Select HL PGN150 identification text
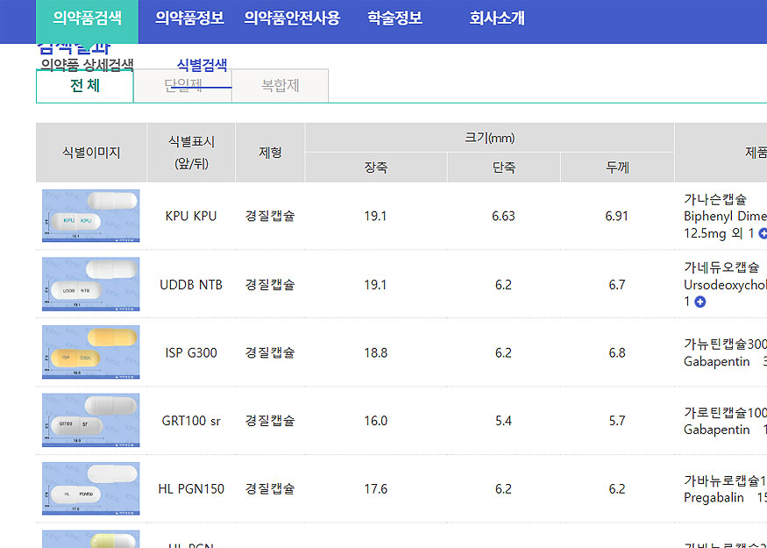Image resolution: width=767 pixels, height=548 pixels. pyautogui.click(x=191, y=488)
